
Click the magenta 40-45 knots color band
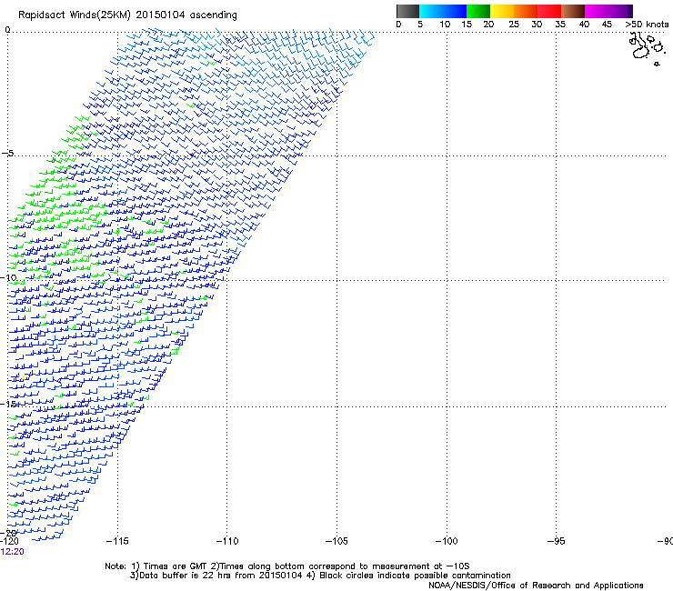pyautogui.click(x=597, y=11)
